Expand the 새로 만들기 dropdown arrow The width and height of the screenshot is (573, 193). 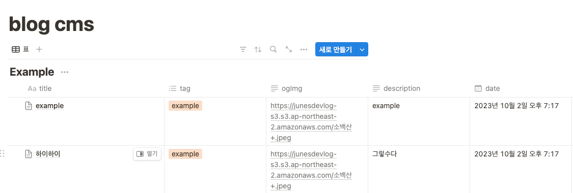click(x=362, y=50)
